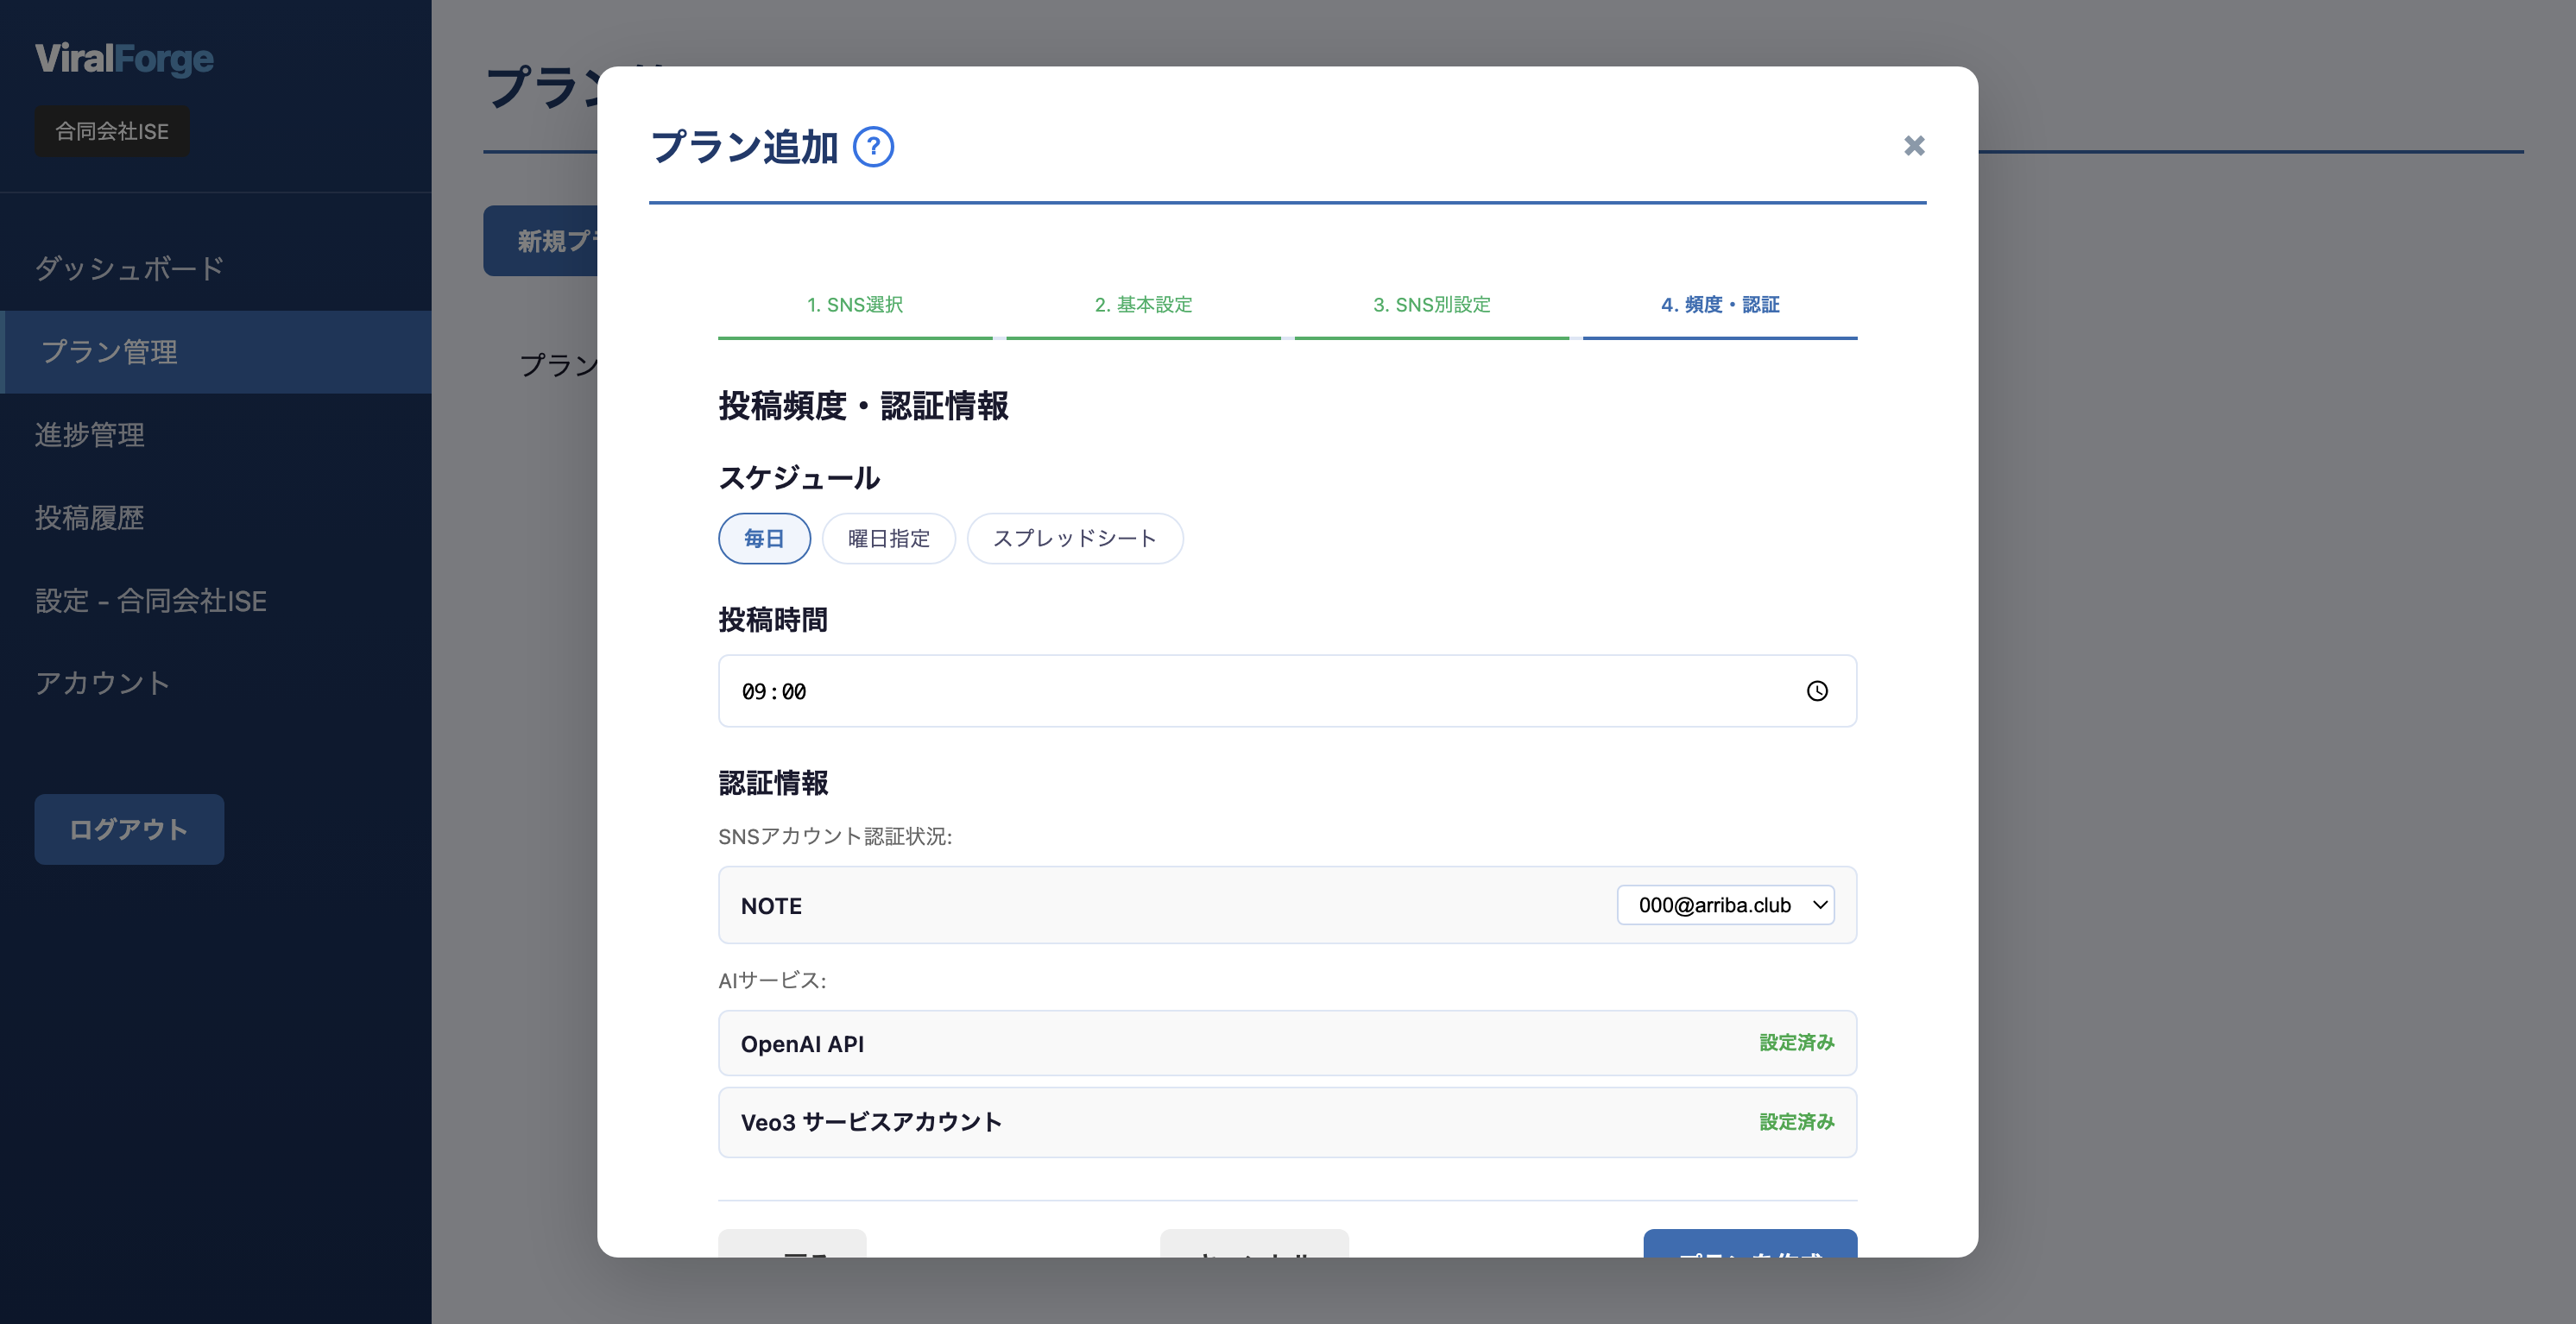Close the プラン追加 dialog
Viewport: 2576px width, 1324px height.
[x=1913, y=146]
